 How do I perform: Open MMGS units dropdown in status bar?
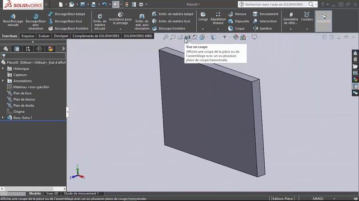pyautogui.click(x=334, y=199)
